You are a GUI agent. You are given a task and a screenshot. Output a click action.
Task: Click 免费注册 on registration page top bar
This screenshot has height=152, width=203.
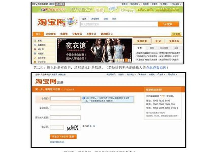click(x=62, y=74)
